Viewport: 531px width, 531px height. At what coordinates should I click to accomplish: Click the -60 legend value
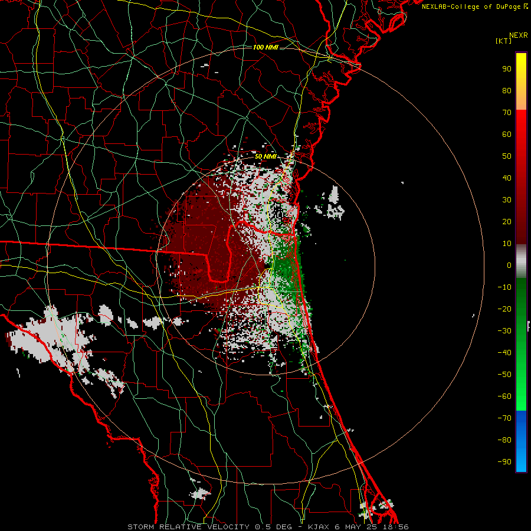coord(504,396)
